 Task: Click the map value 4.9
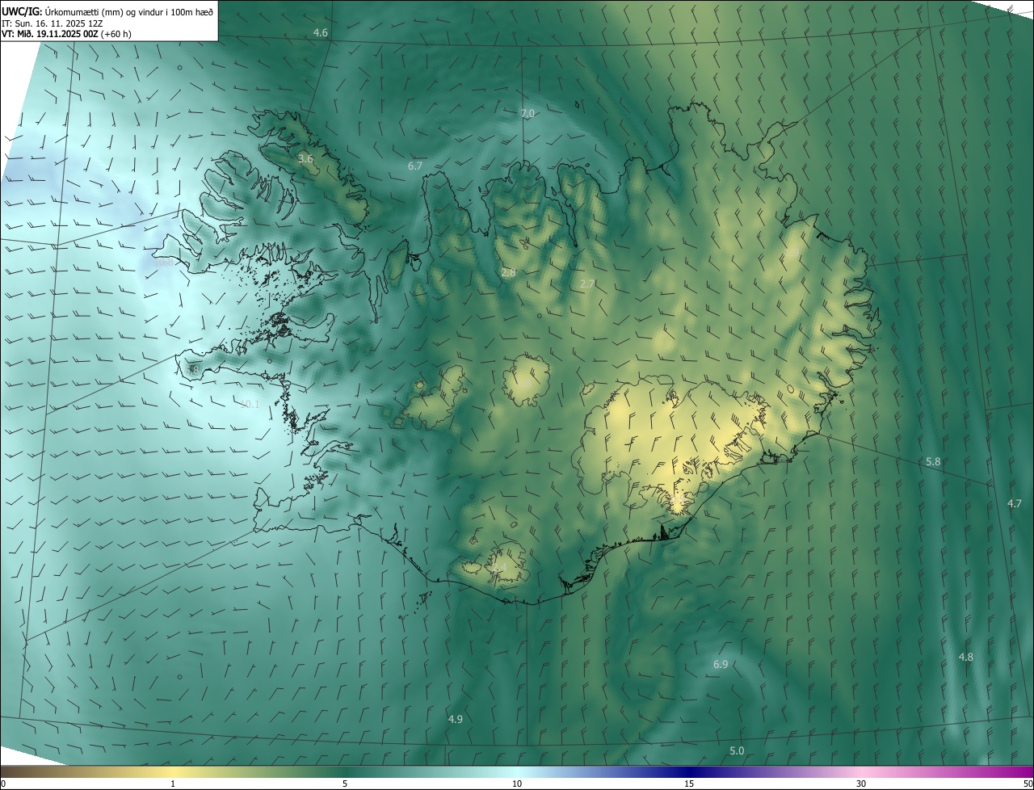pyautogui.click(x=456, y=719)
